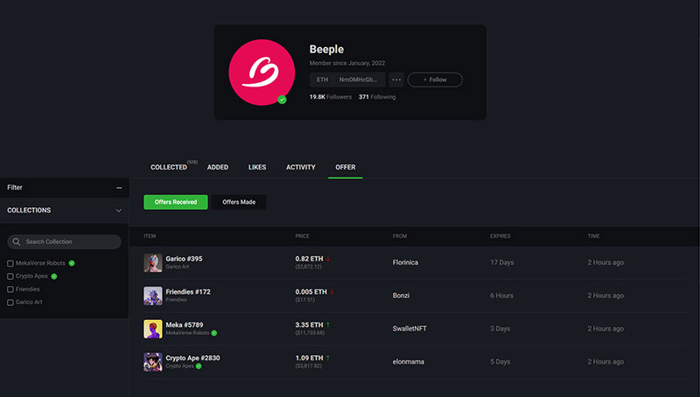
Task: Click the ITEM column header
Action: click(x=150, y=236)
